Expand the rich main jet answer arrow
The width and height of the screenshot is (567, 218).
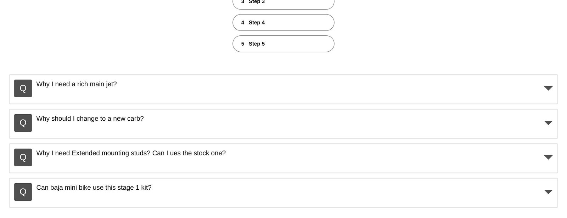(548, 88)
